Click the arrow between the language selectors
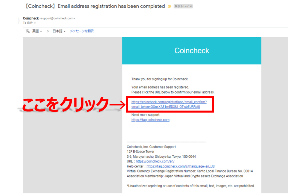Screen dimensions: 288x194 pyautogui.click(x=48, y=31)
